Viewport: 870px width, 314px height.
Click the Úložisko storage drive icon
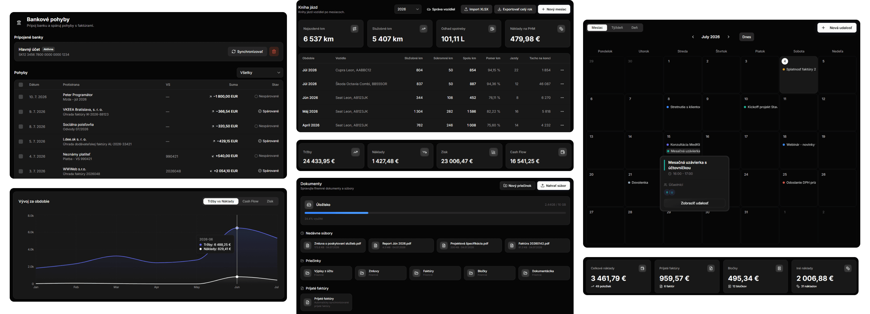309,205
